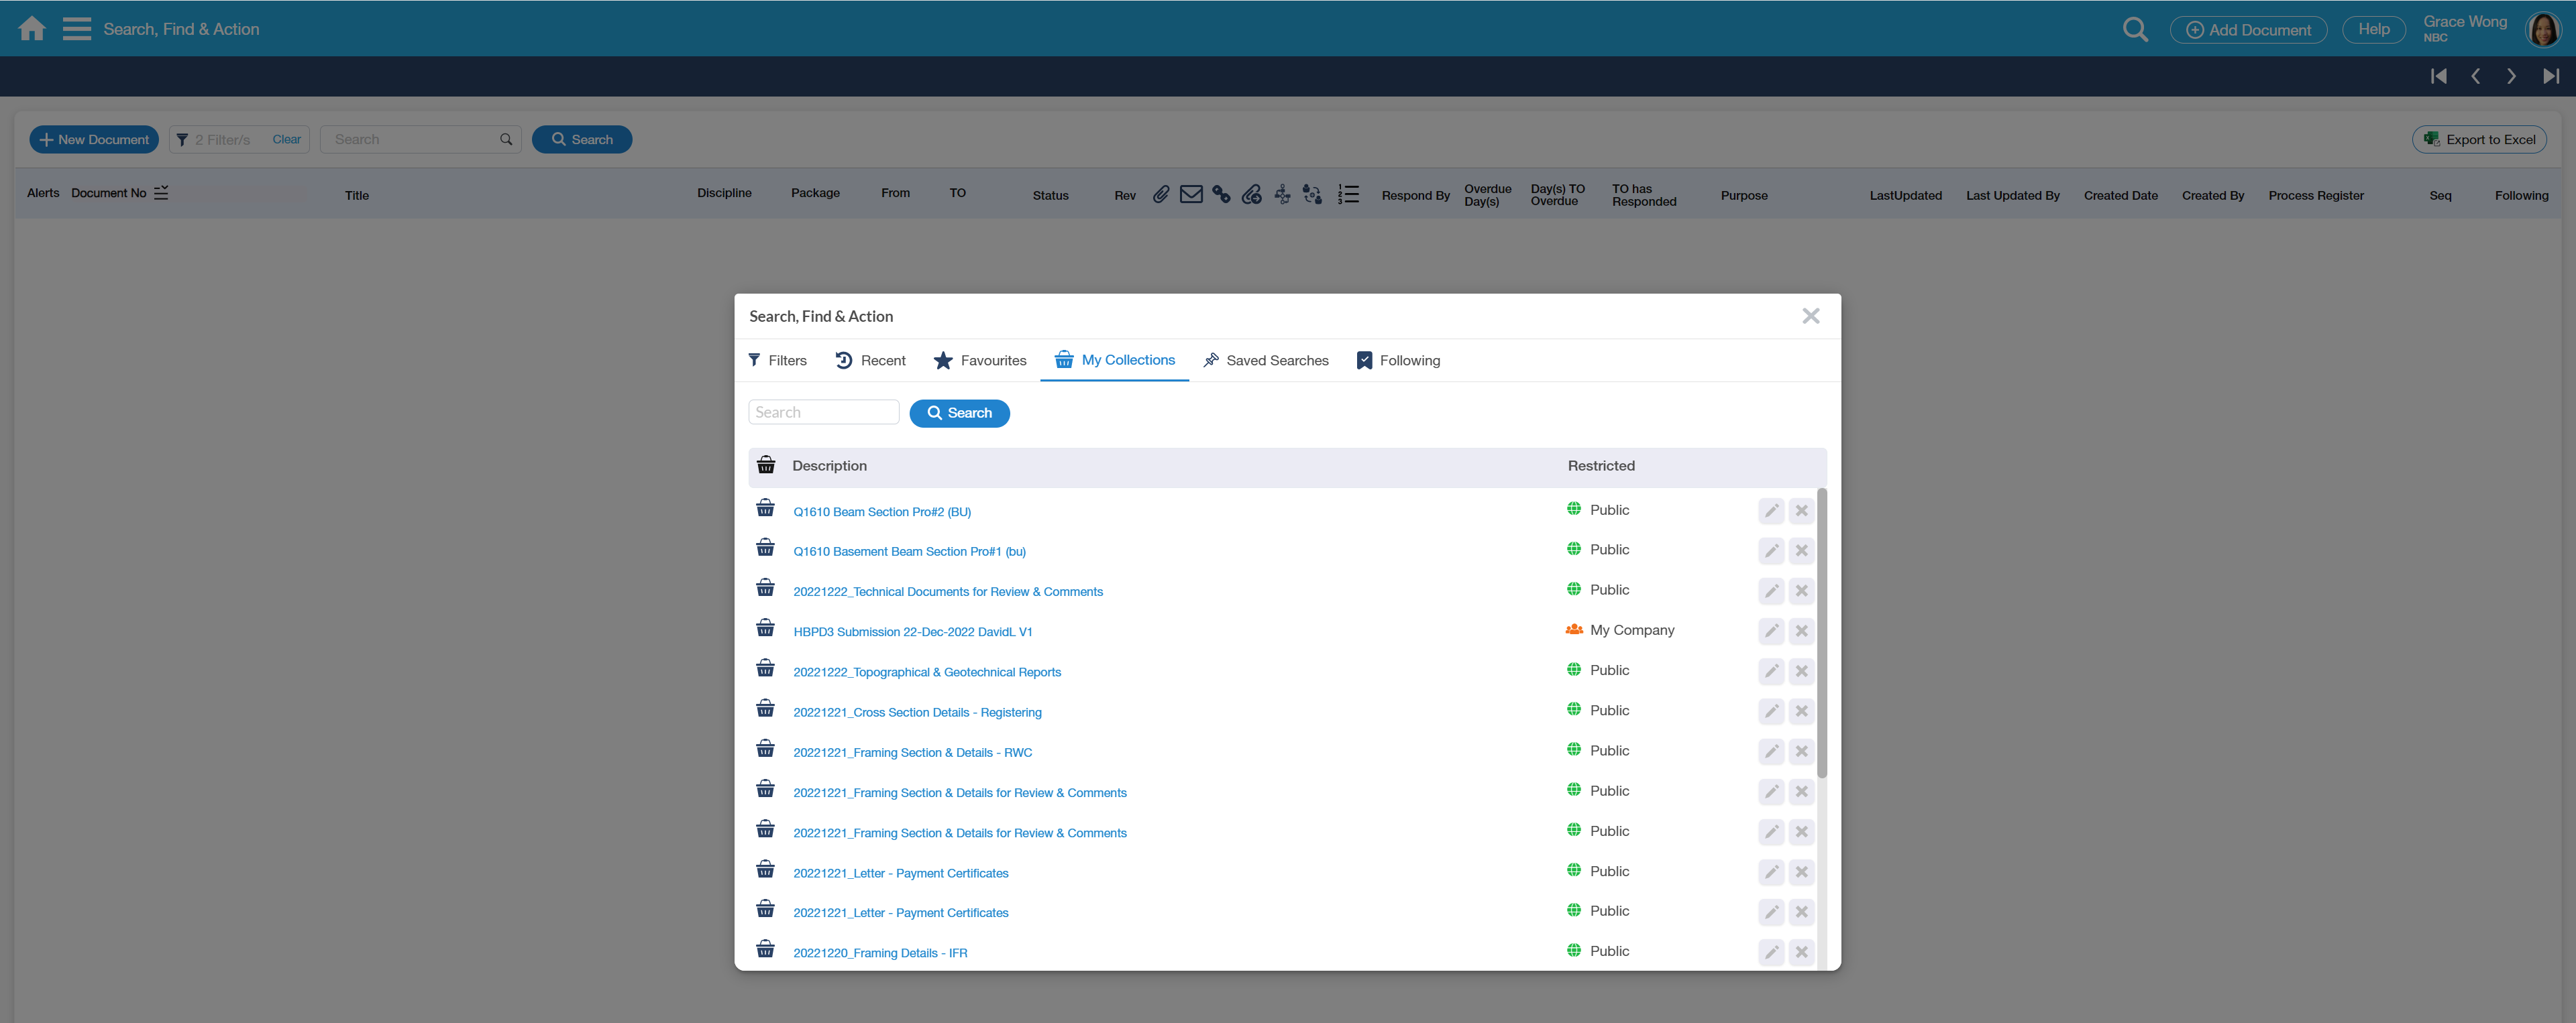Click Search button in collections dialog
The height and width of the screenshot is (1023, 2576).
coord(959,414)
